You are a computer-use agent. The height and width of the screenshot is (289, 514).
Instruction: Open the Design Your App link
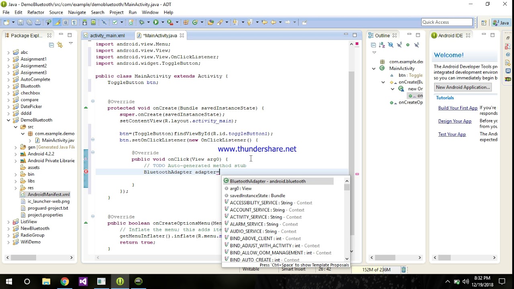tap(455, 121)
